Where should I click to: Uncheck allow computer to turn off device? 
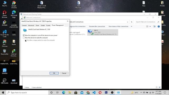coord(24,35)
